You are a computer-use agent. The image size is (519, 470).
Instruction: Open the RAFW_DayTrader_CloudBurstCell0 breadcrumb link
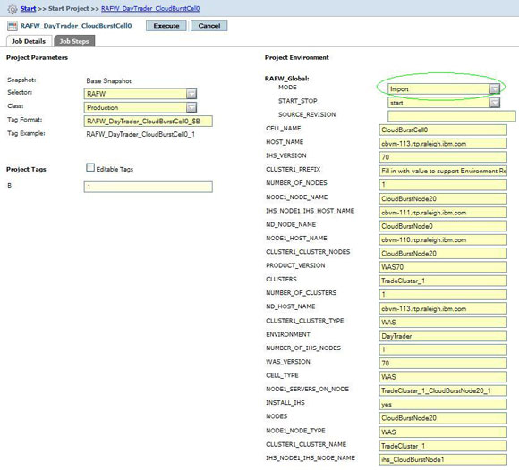(x=150, y=9)
